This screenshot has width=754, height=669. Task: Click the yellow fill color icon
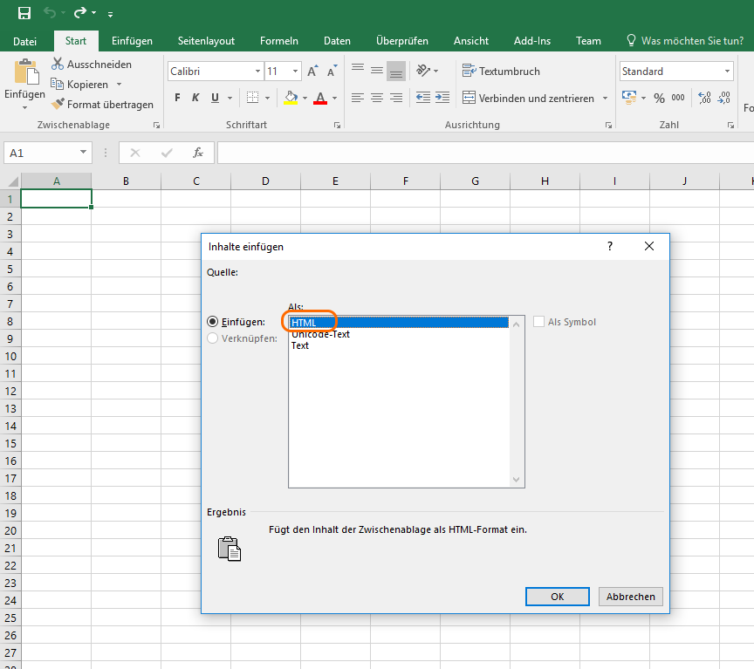click(291, 98)
